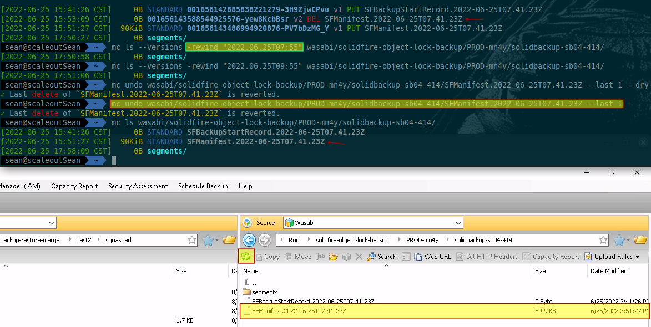
Task: Click Capacity Report in the pane toolbar
Action: (551, 257)
